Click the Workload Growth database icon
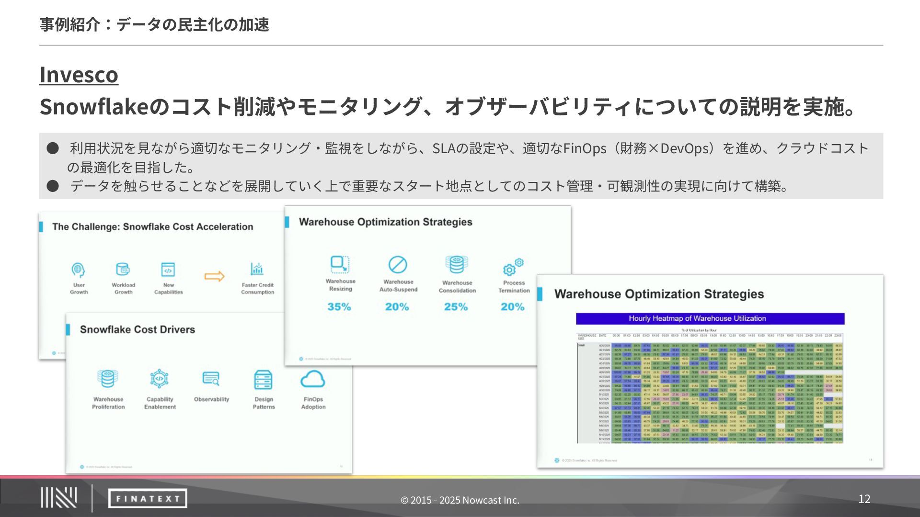The height and width of the screenshot is (517, 920). pos(123,269)
